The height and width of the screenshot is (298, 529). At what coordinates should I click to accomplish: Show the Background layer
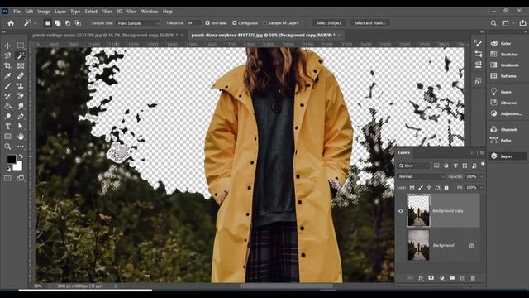(x=401, y=245)
